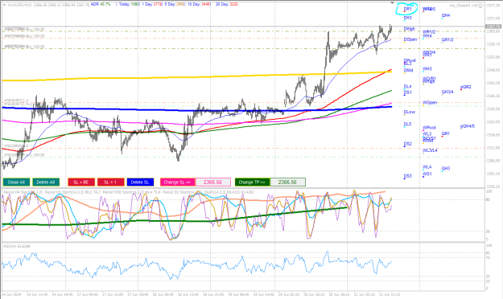This screenshot has width=503, height=299.
Task: Click the WPivot level label
Action: click(x=429, y=128)
